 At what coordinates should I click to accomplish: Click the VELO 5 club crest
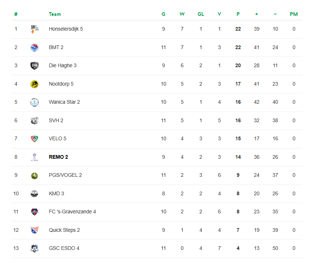[x=34, y=139]
